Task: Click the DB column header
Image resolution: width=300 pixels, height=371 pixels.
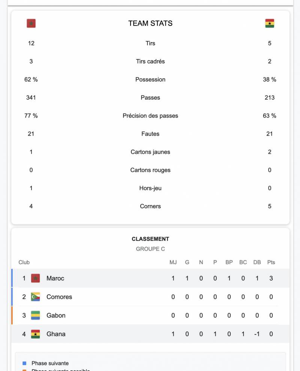Action: tap(257, 262)
